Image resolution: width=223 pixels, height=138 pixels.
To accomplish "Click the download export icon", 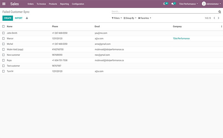I will pos(27,18).
